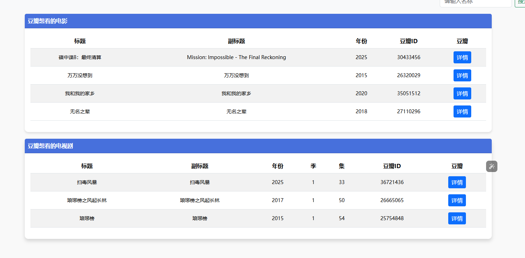This screenshot has height=258, width=525.
Task: Open details for 无名之辈
Action: tap(462, 111)
